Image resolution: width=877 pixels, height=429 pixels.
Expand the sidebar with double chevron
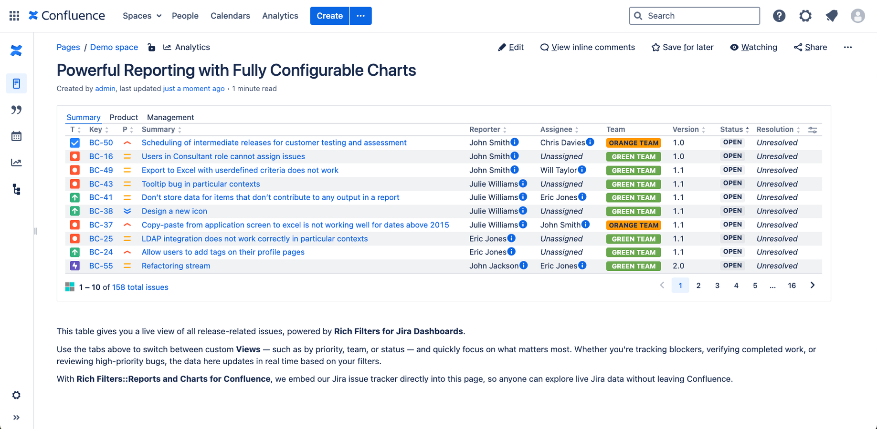(16, 418)
